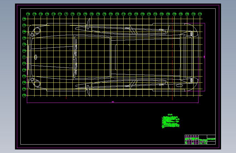Pick the small circle beside the upper headlight
Image resolution: width=236 pixels, height=153 pixels.
pos(32,35)
